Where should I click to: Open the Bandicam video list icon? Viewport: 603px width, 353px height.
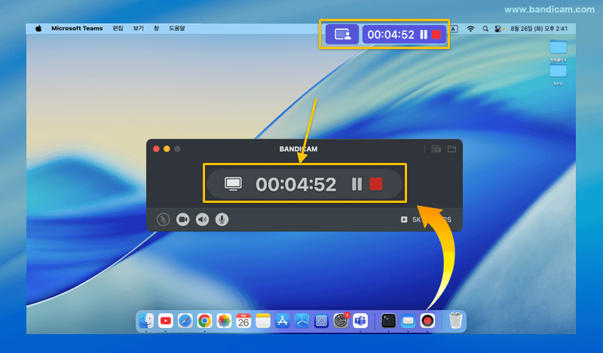[436, 149]
